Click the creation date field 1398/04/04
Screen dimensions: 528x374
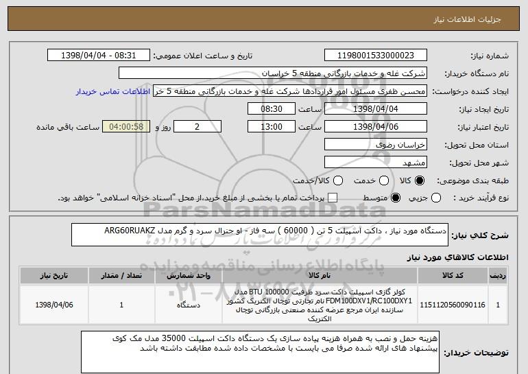376,109
